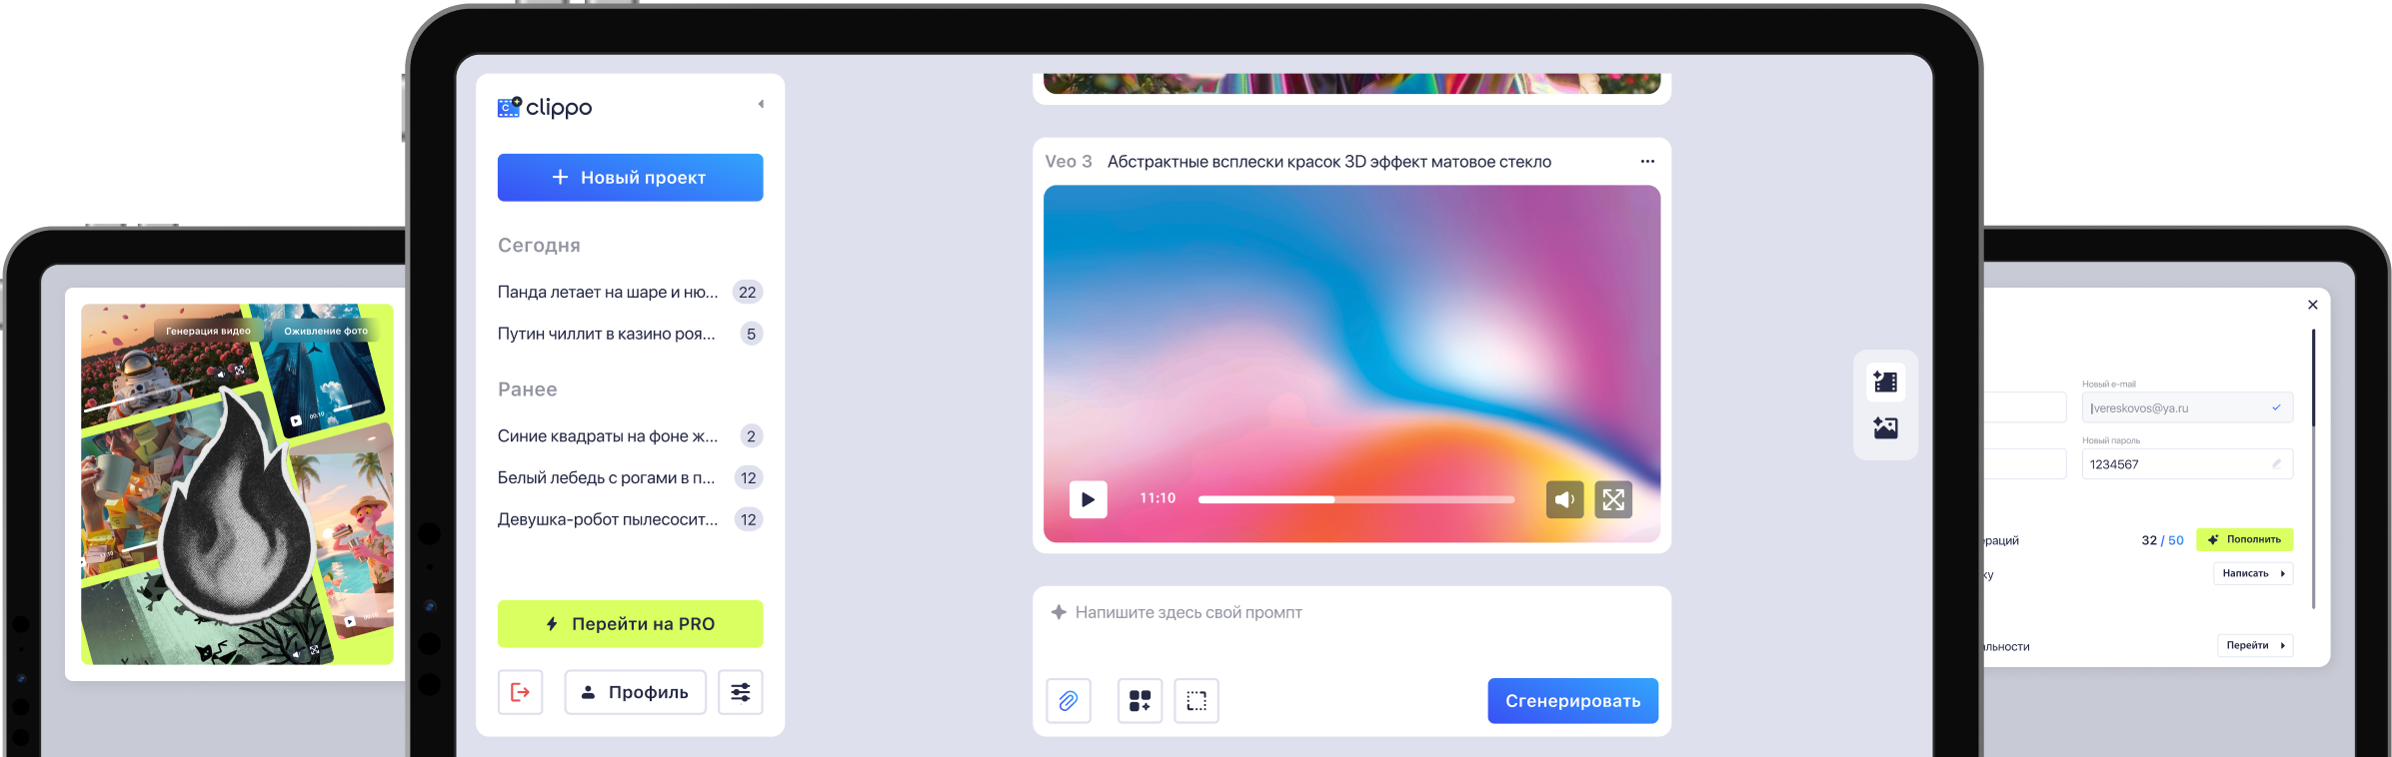
Task: Open the three-dot menu on video card
Action: (1647, 162)
